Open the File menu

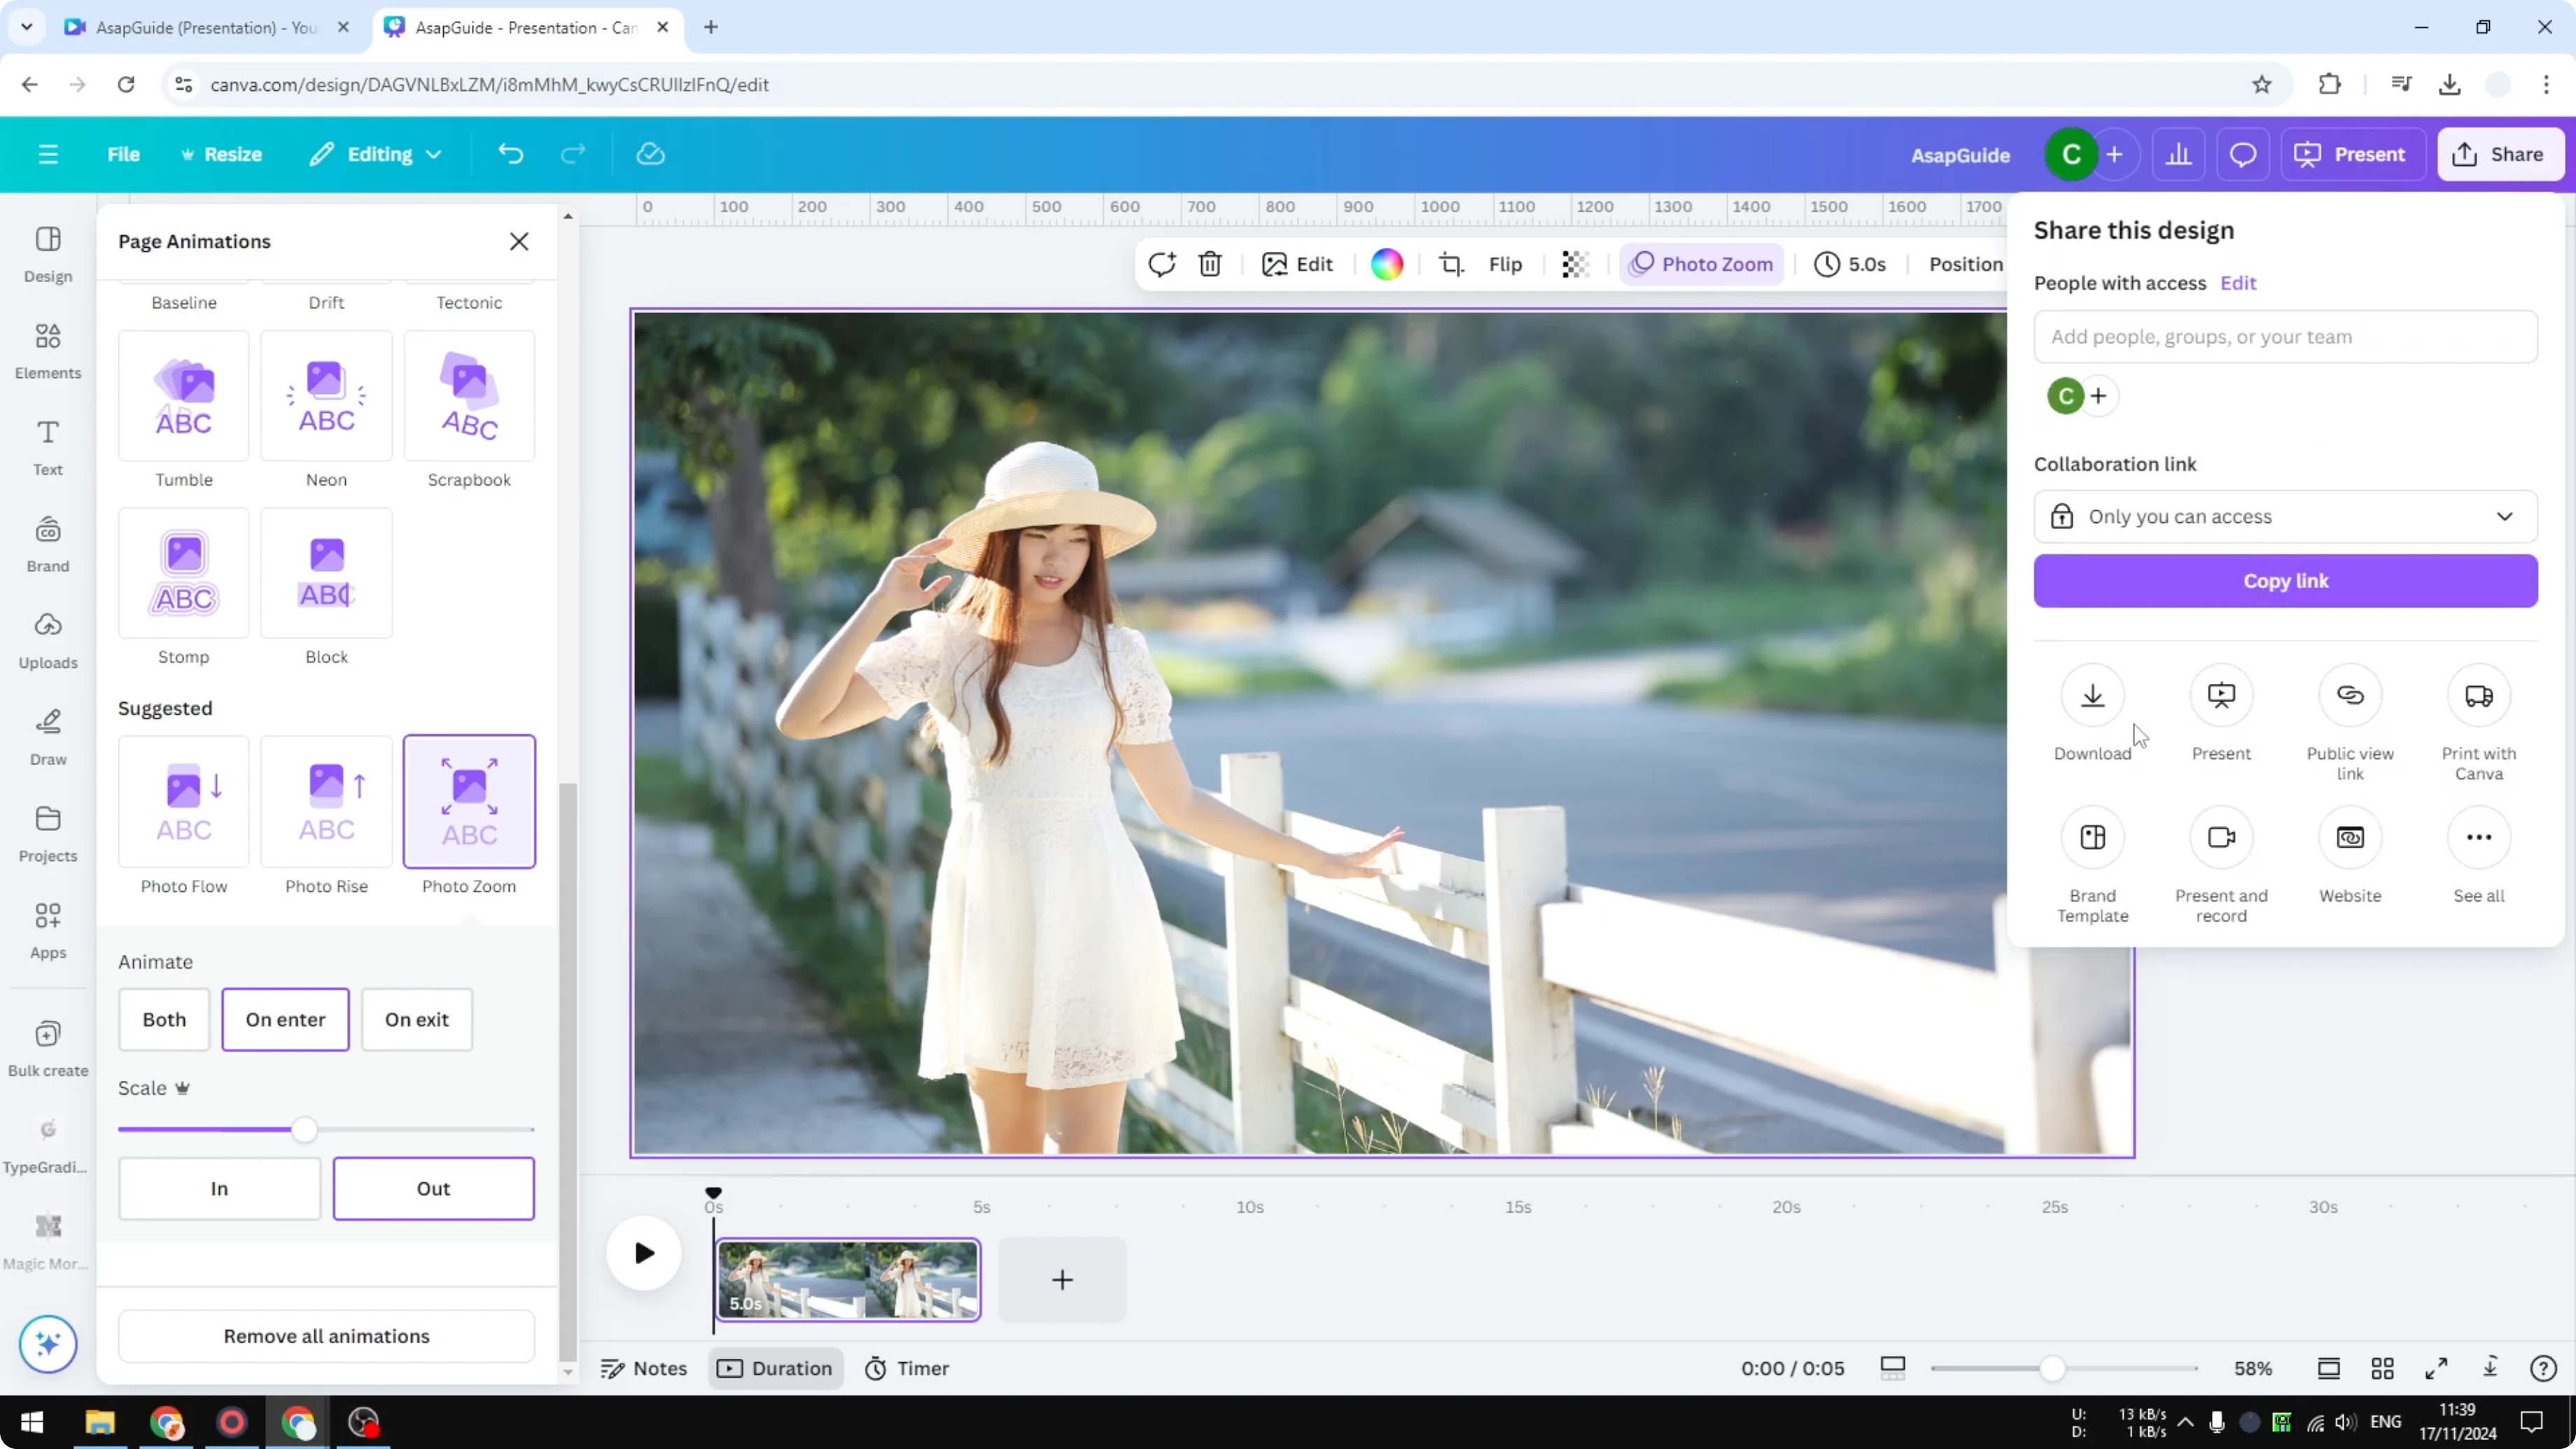tap(124, 154)
